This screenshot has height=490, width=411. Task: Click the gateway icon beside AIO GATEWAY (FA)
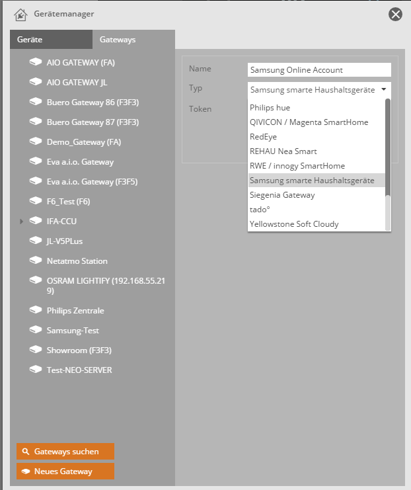tap(36, 63)
